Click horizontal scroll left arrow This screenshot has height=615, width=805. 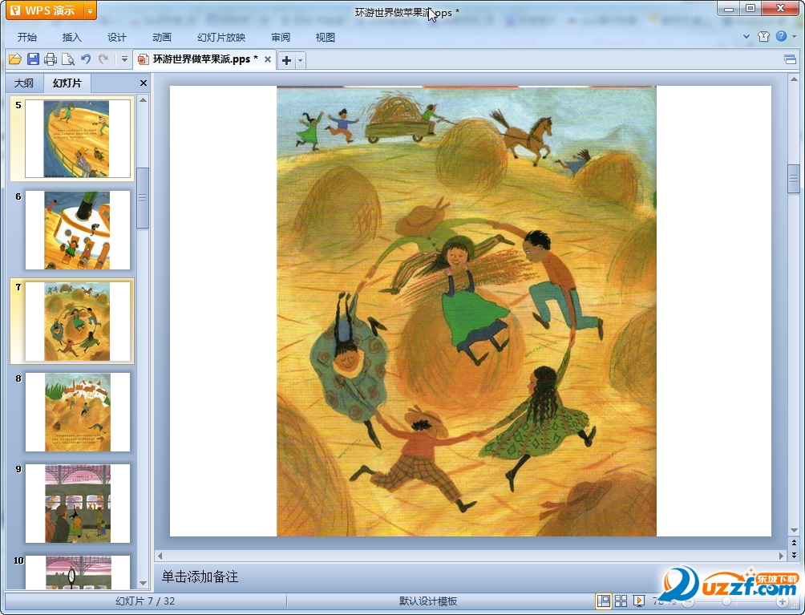pyautogui.click(x=160, y=556)
